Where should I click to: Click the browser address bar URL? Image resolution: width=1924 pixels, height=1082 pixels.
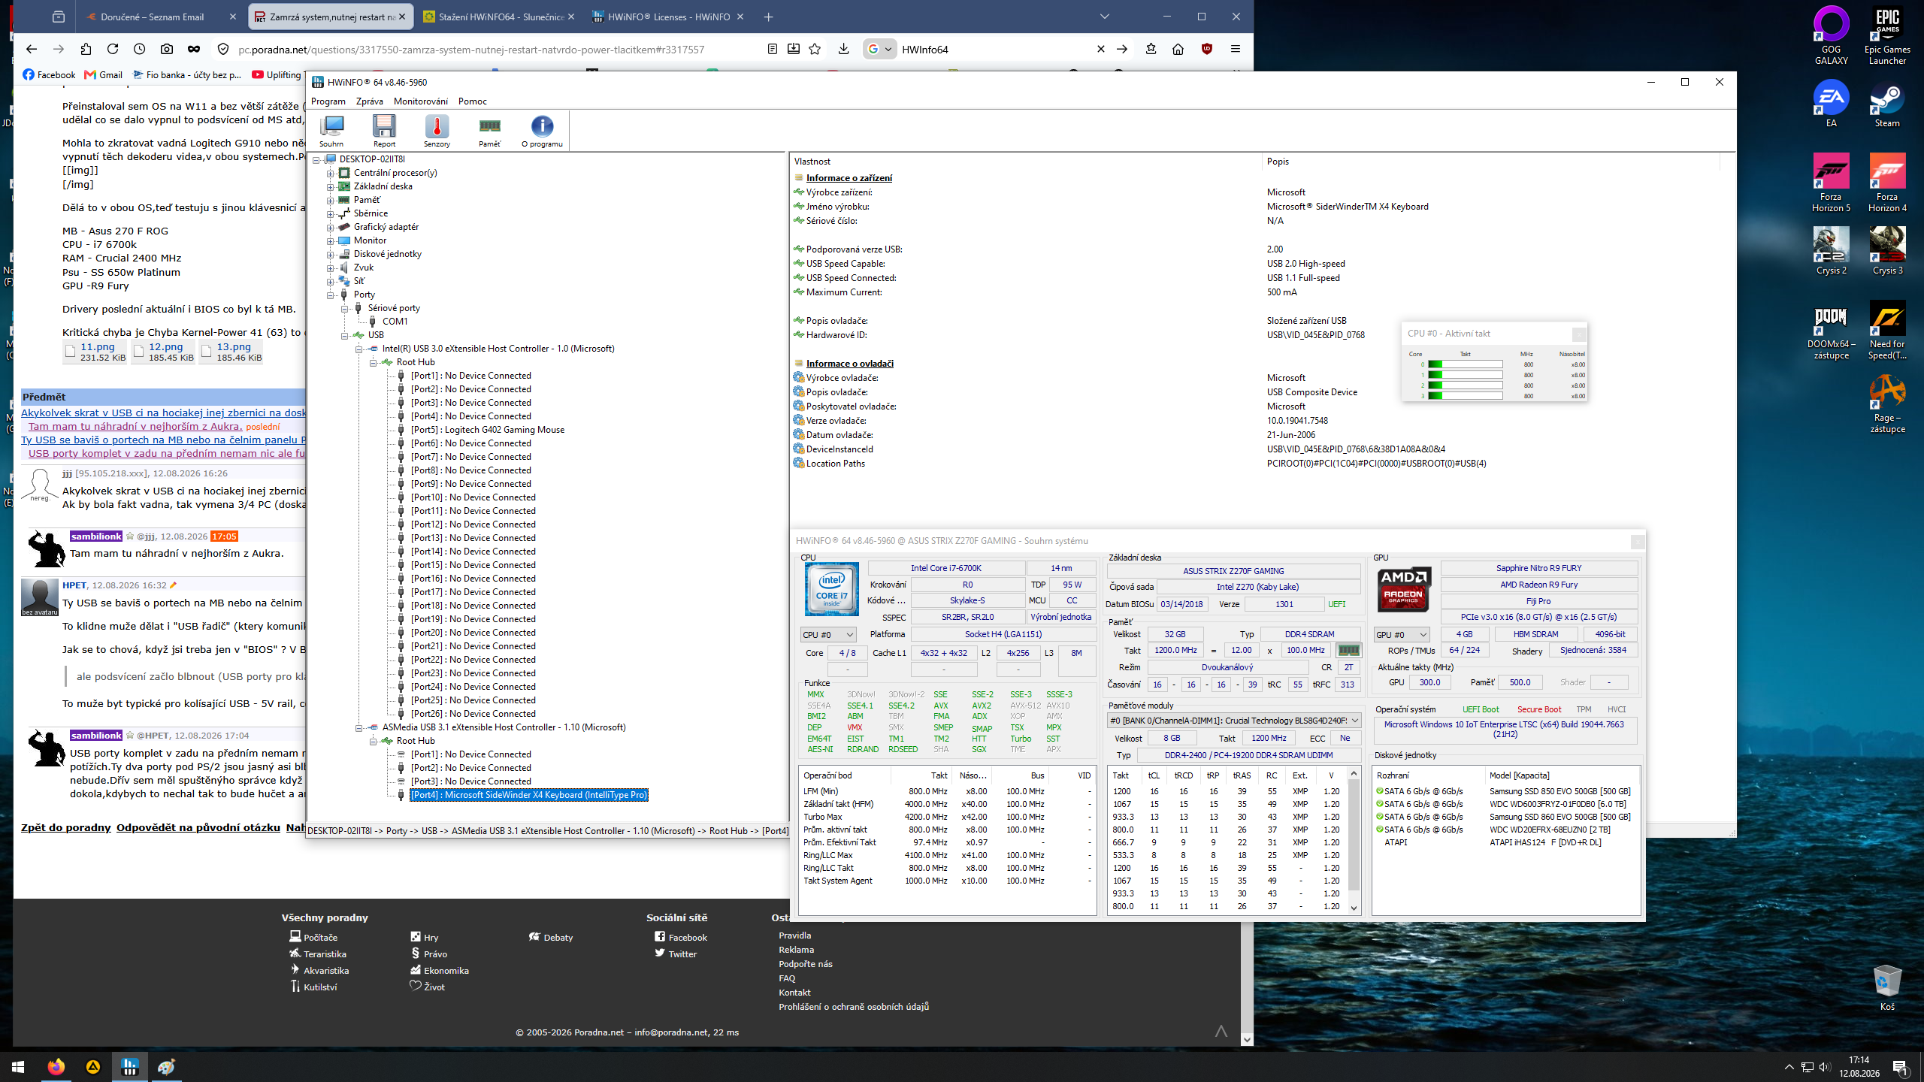pos(471,50)
